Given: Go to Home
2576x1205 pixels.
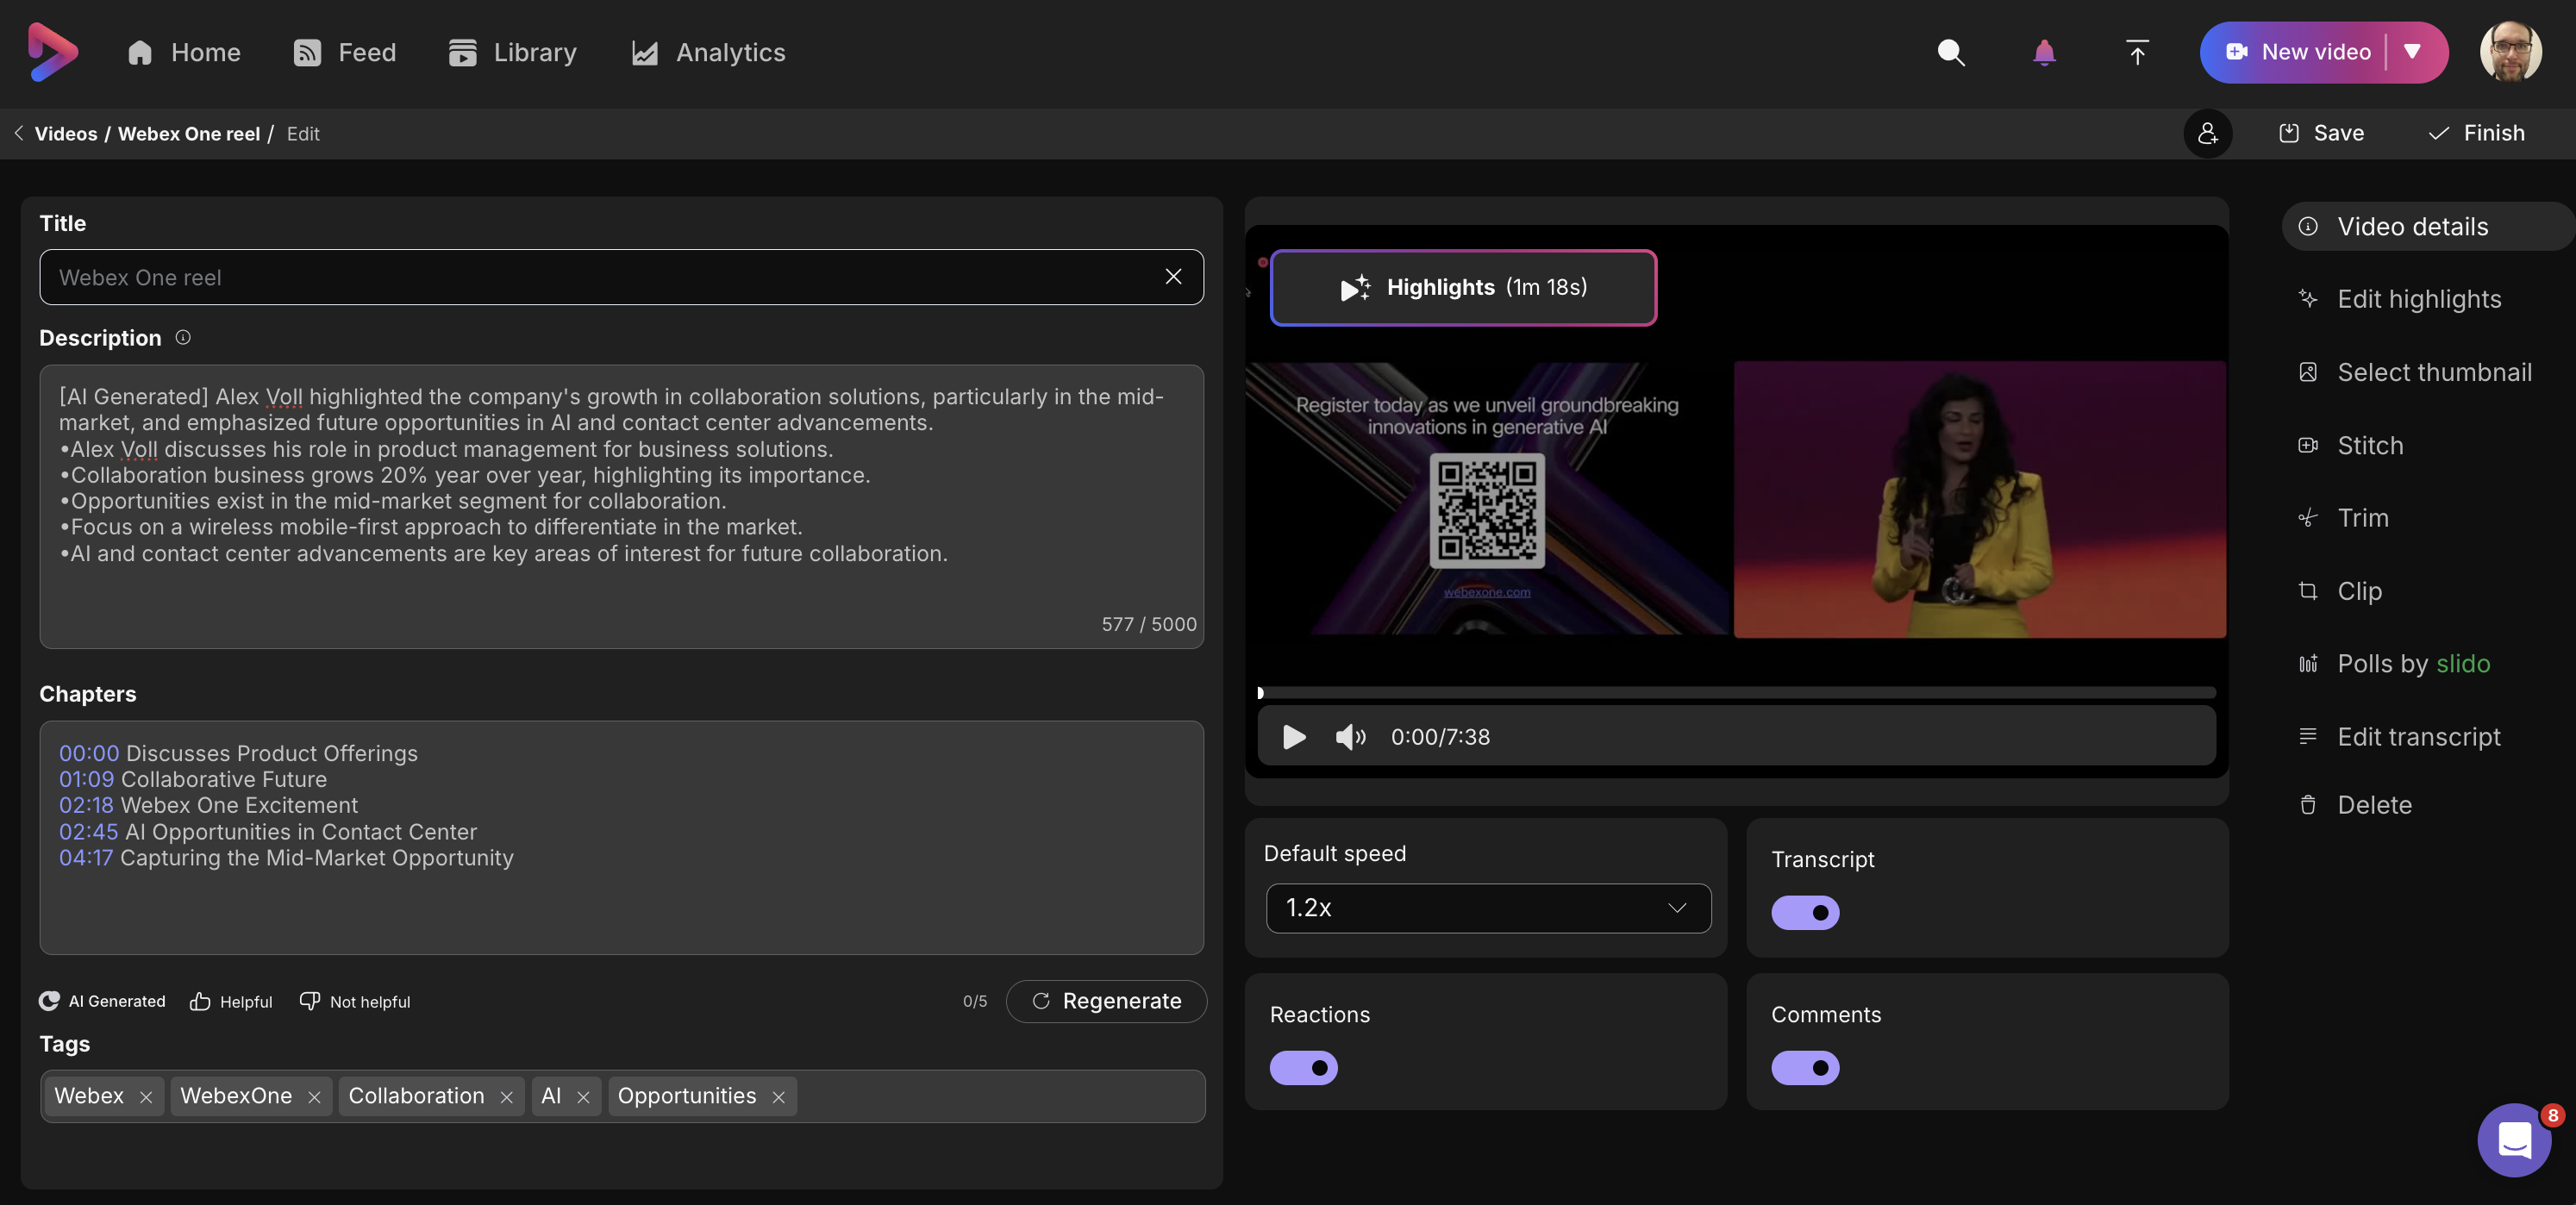Looking at the screenshot, I should coord(184,52).
